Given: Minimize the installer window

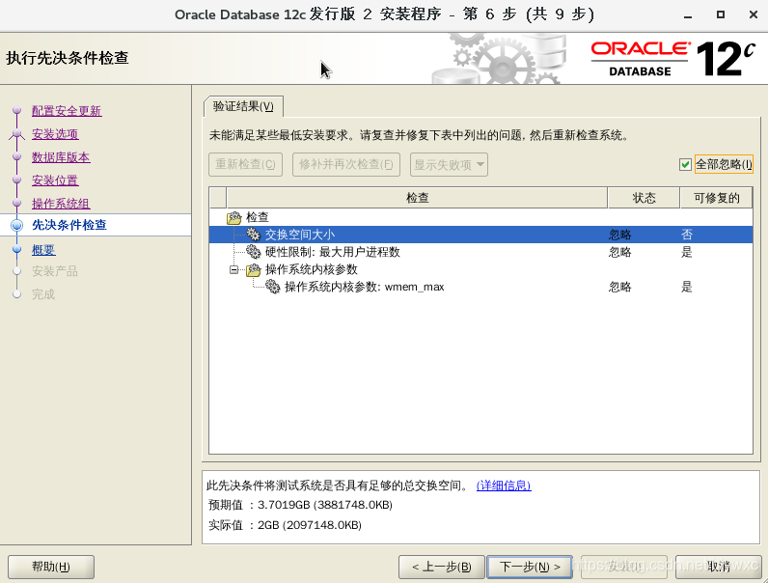Looking at the screenshot, I should click(688, 15).
